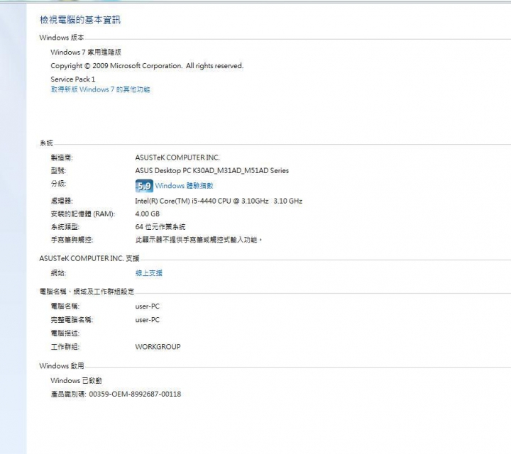The width and height of the screenshot is (511, 454).
Task: Click the 工作群組 label
Action: [65, 346]
